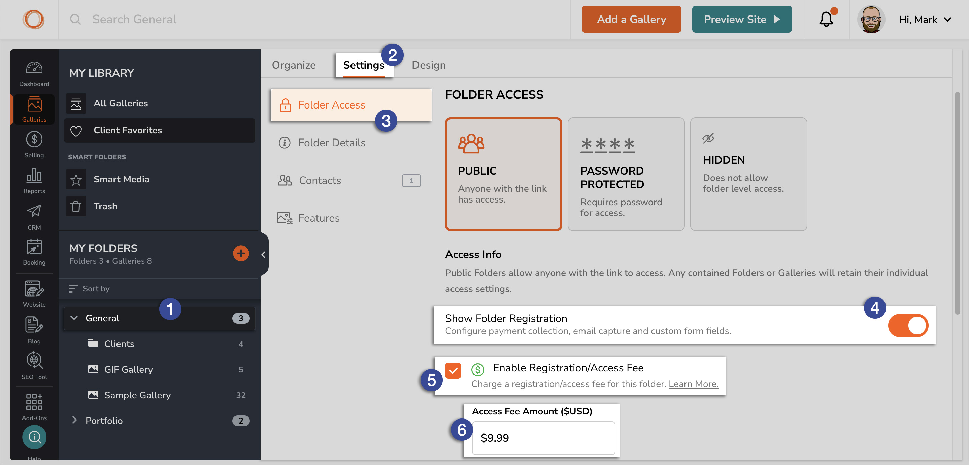Click the settings panel vertical scrollbar

pyautogui.click(x=957, y=203)
